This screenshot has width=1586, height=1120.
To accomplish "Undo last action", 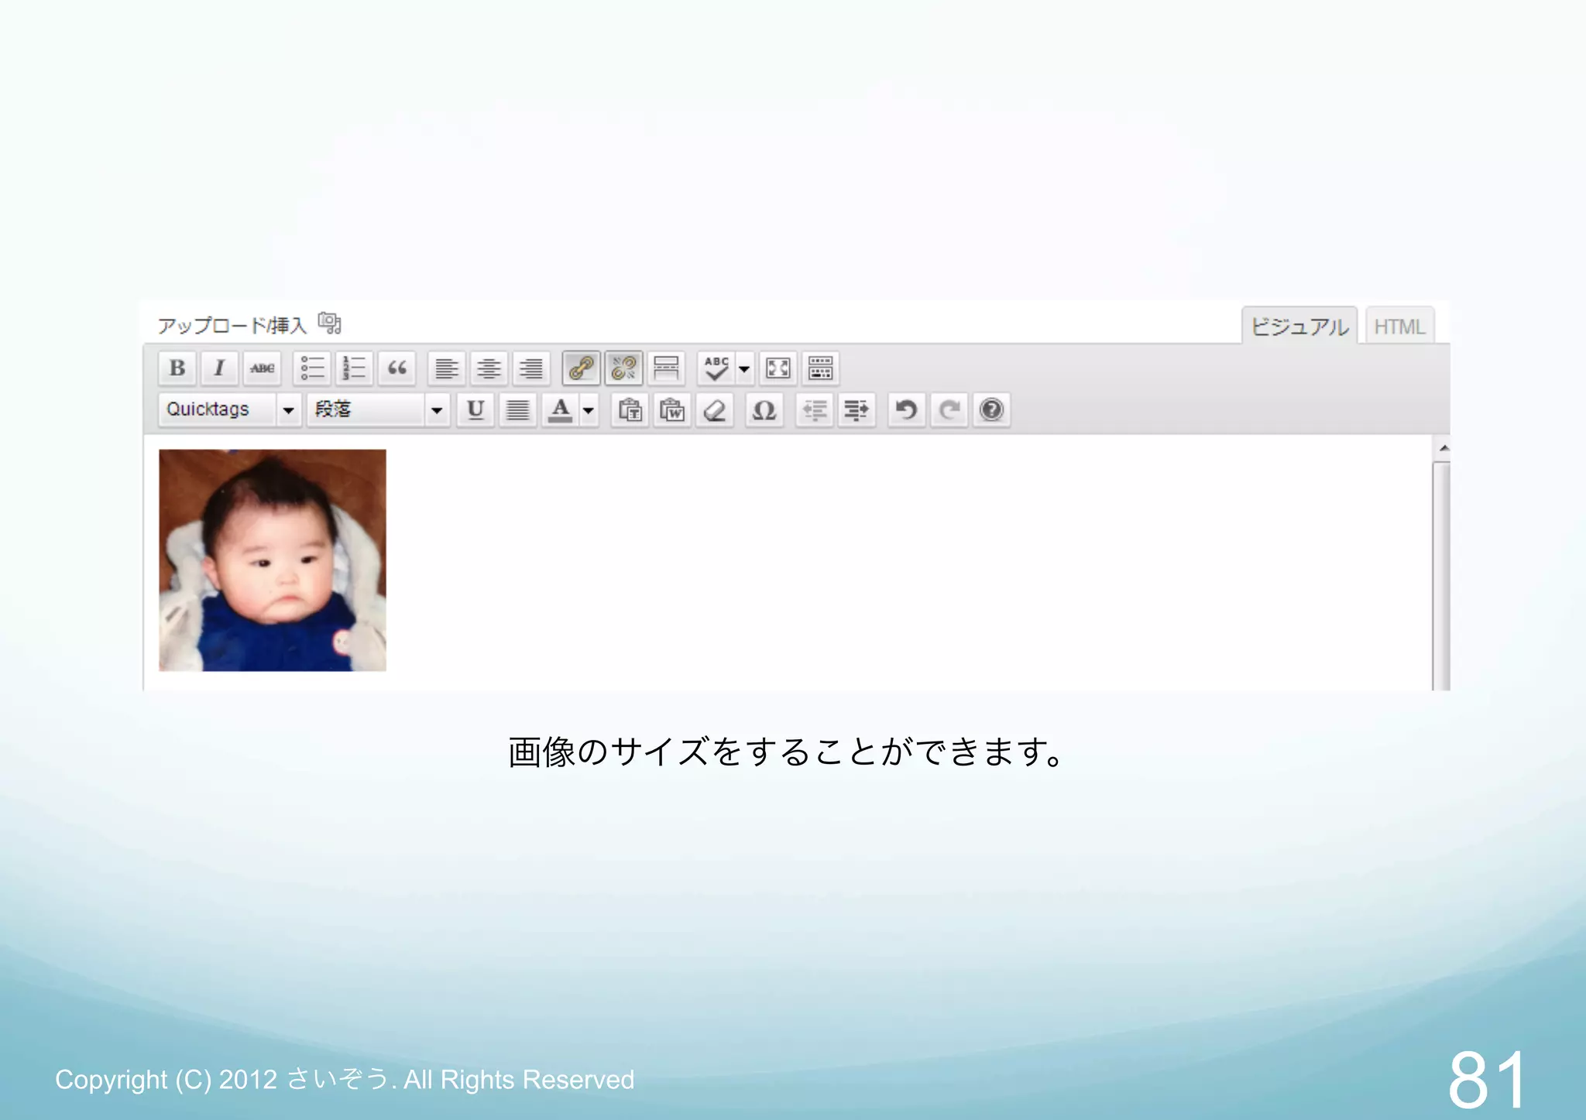I will 907,409.
